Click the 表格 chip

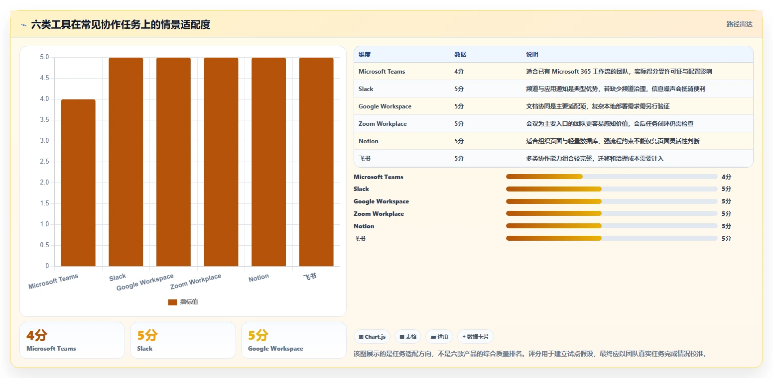pos(408,337)
